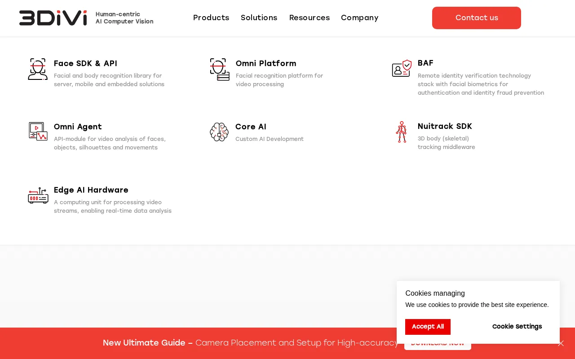Click the BAF identity shield icon

(x=402, y=68)
